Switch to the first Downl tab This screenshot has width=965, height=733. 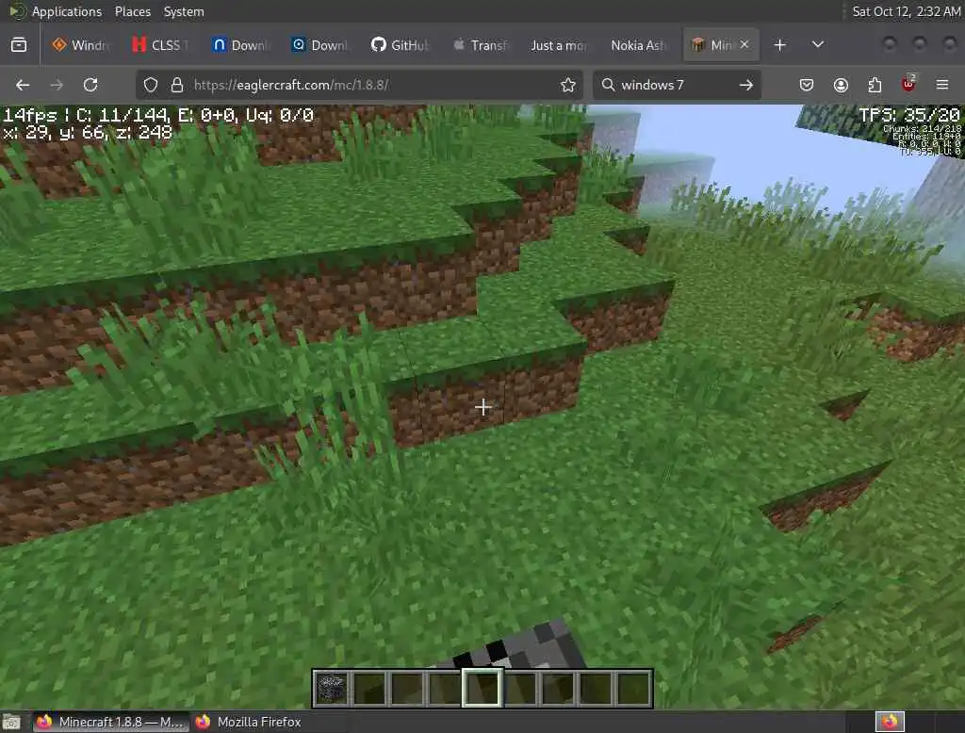click(x=241, y=45)
